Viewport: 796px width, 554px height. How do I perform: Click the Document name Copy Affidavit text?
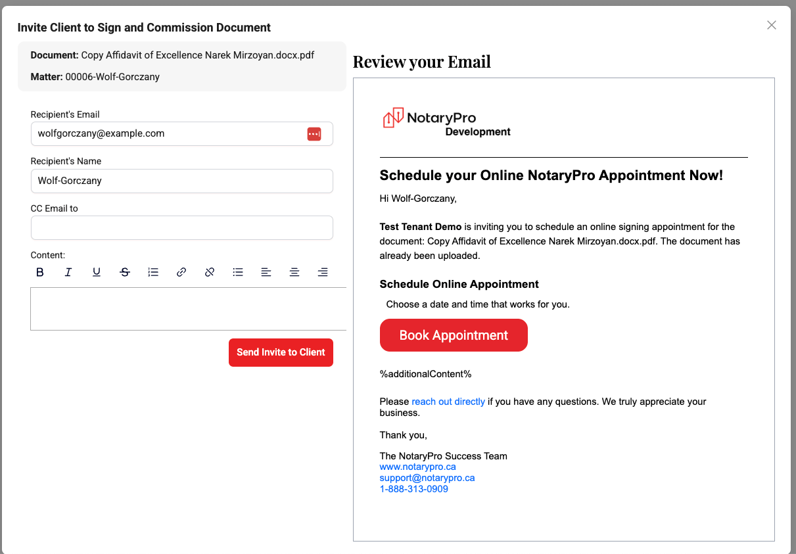[x=198, y=55]
